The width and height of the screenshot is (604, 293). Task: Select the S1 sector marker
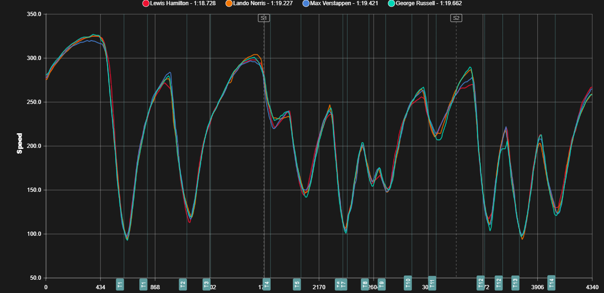click(264, 18)
